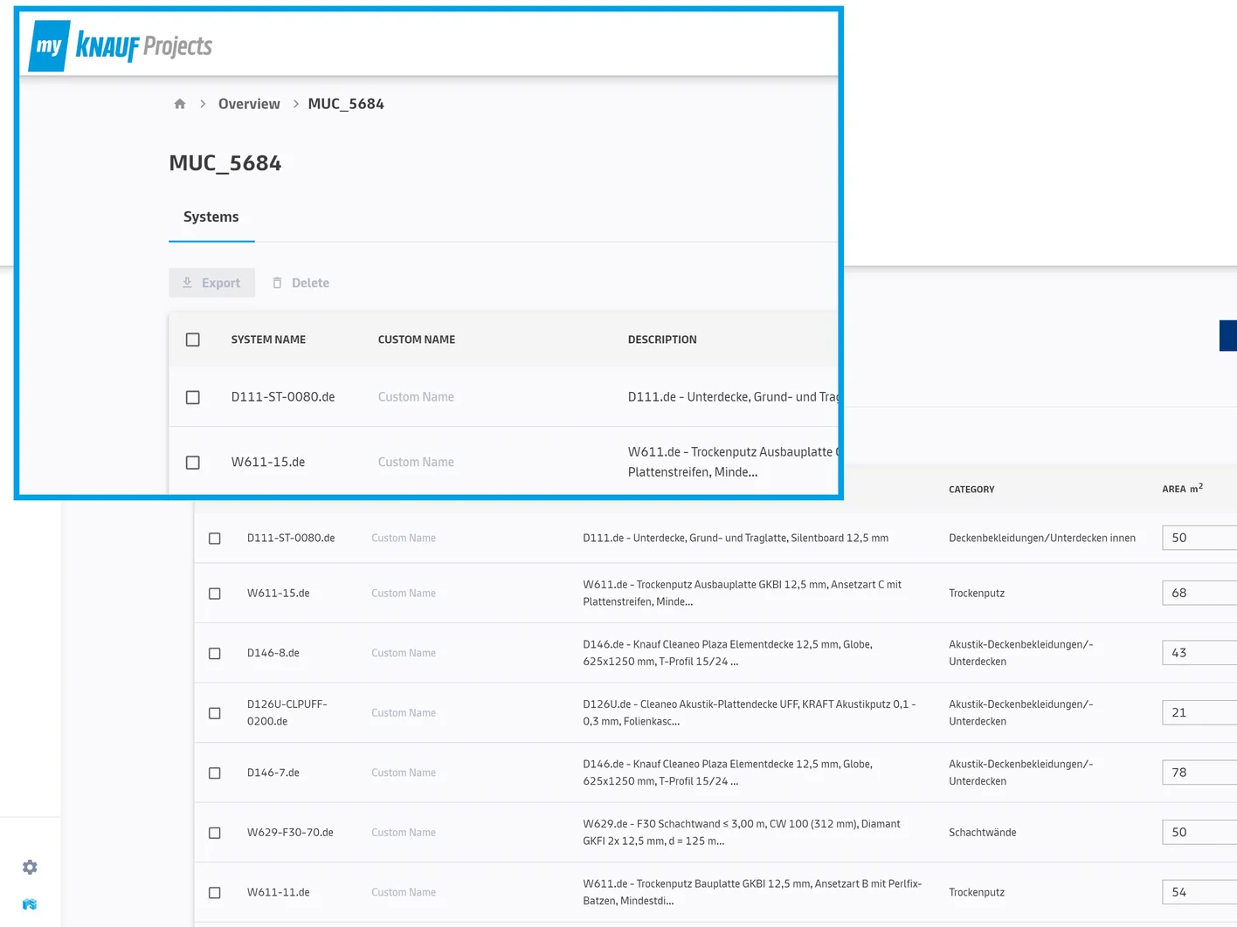
Task: Open the settings gear icon
Action: (30, 867)
